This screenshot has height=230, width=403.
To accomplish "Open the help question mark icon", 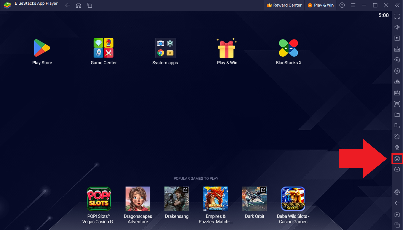I will click(342, 5).
